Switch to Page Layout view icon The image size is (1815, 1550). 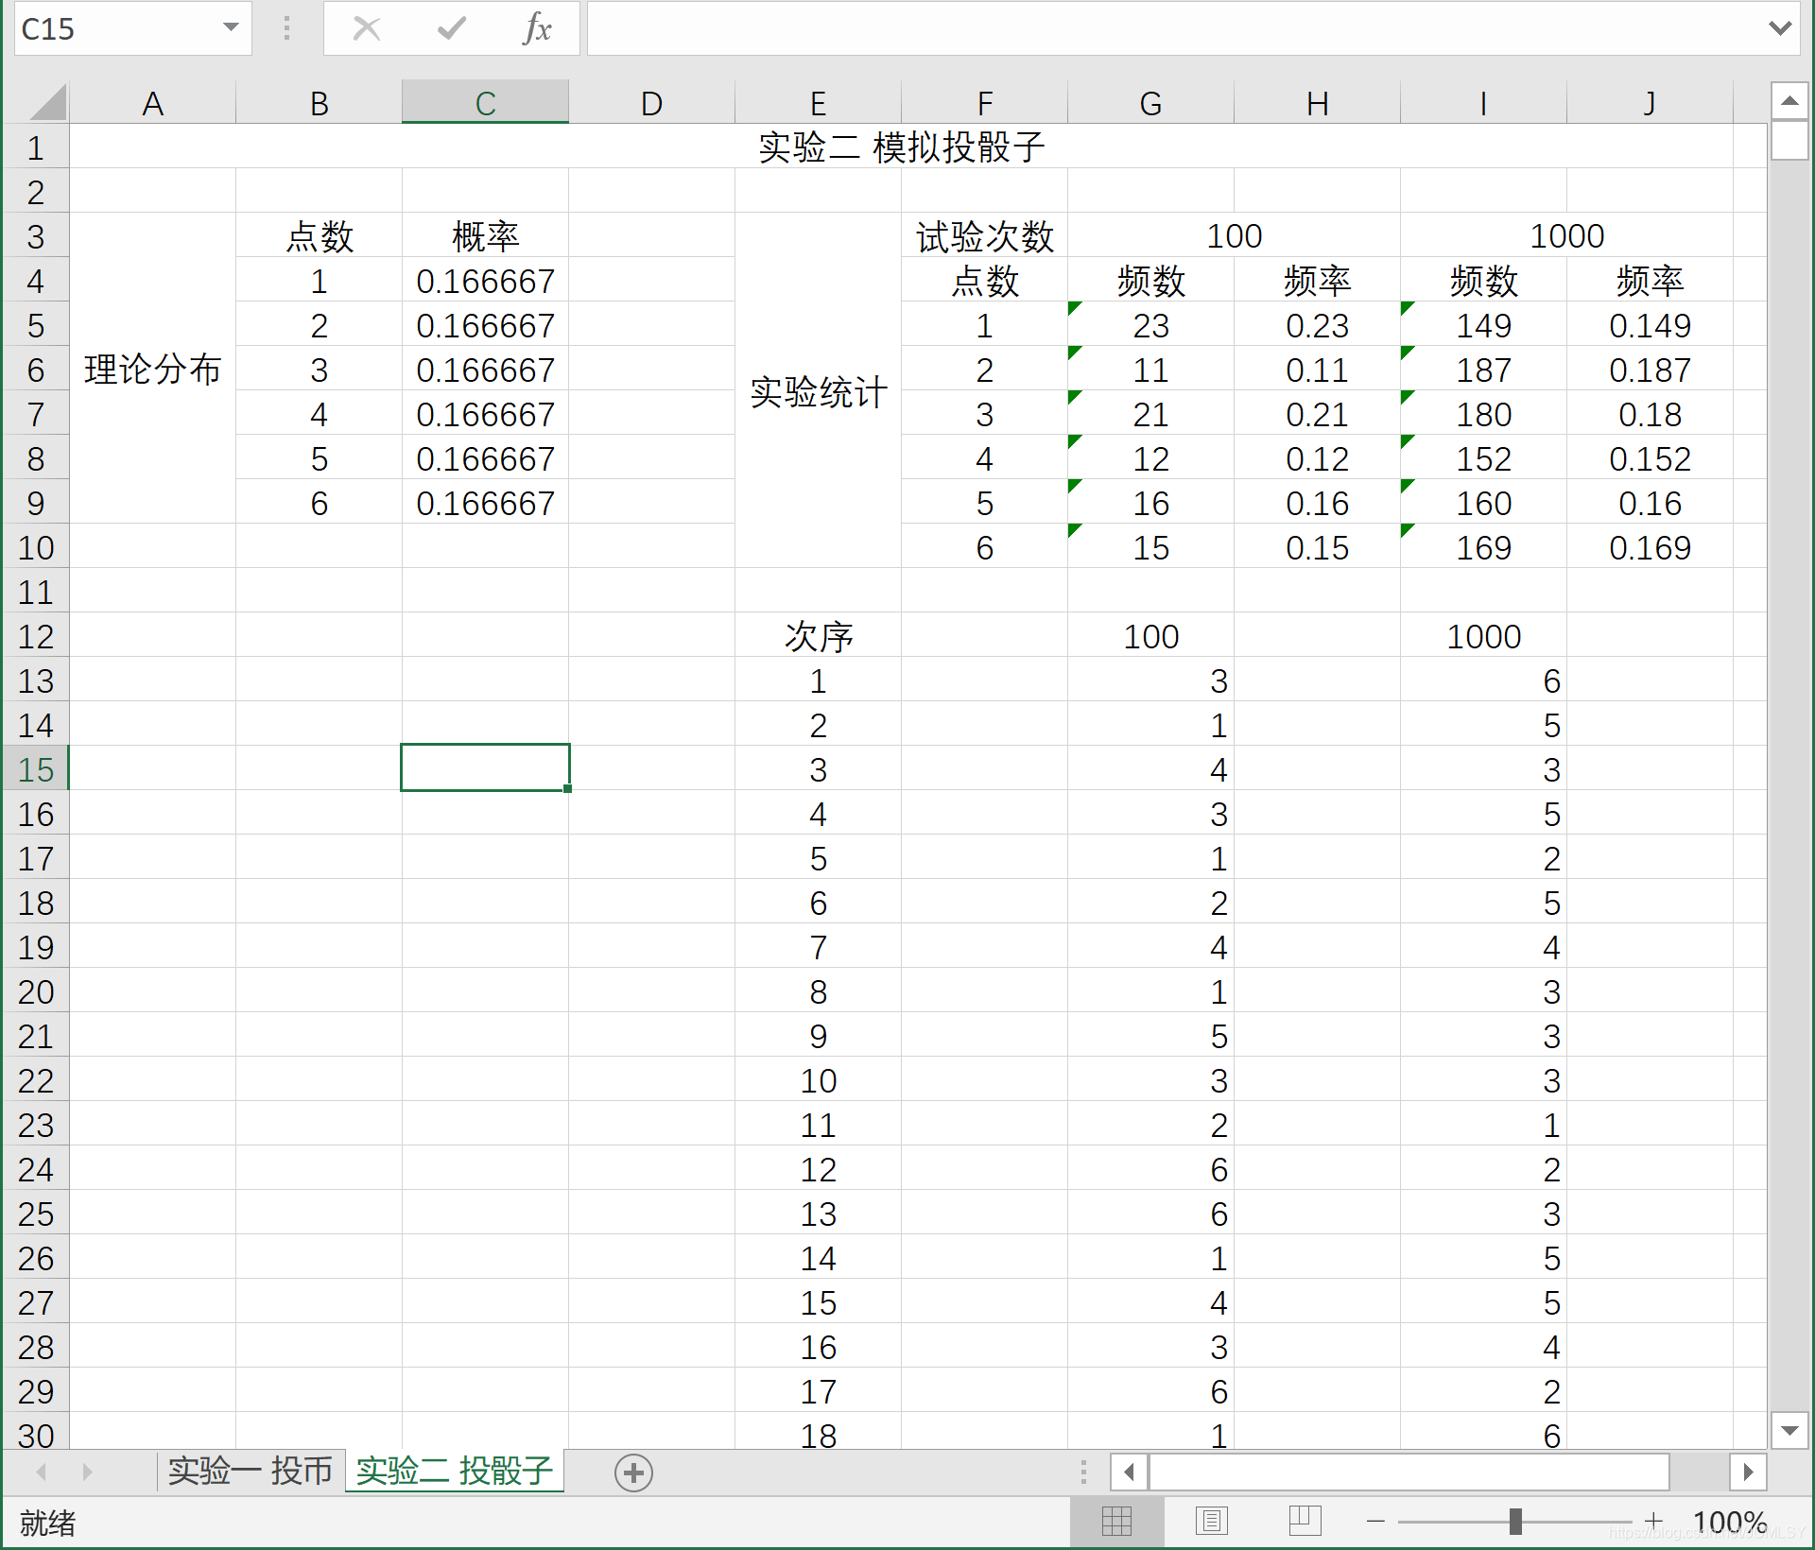click(x=1211, y=1521)
